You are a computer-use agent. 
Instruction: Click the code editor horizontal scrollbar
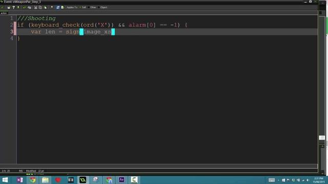coord(159,166)
